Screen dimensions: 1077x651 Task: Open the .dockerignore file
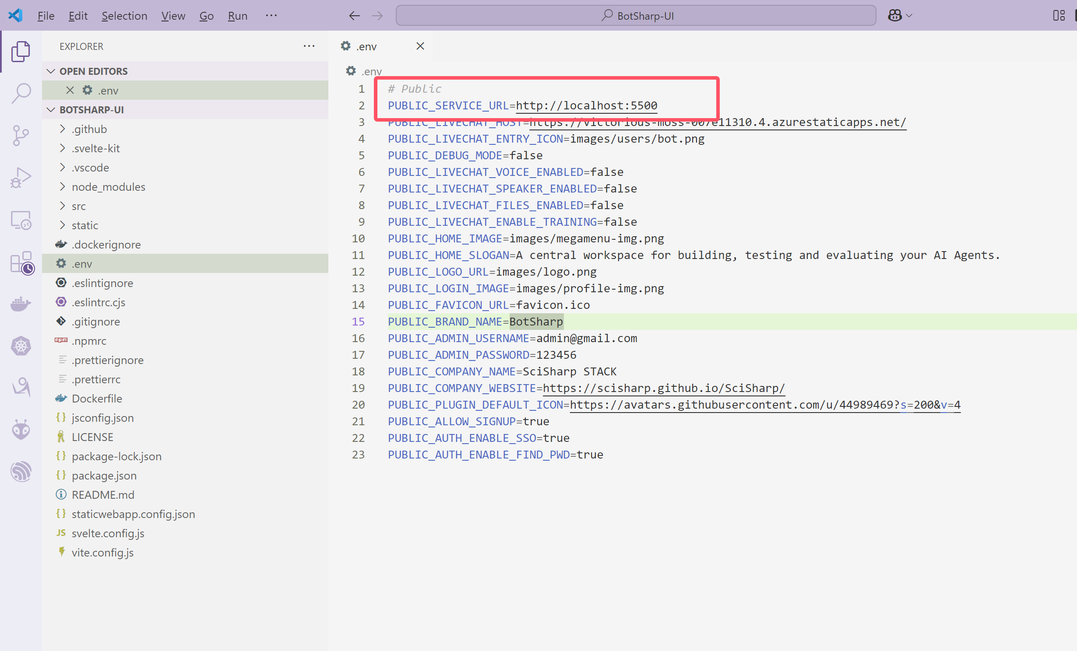(x=185, y=244)
